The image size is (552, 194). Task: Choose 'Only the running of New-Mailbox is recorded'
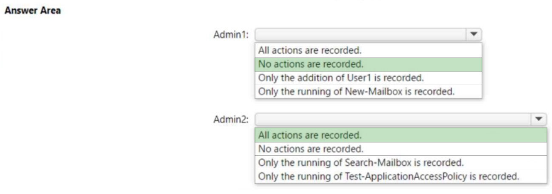coord(368,92)
